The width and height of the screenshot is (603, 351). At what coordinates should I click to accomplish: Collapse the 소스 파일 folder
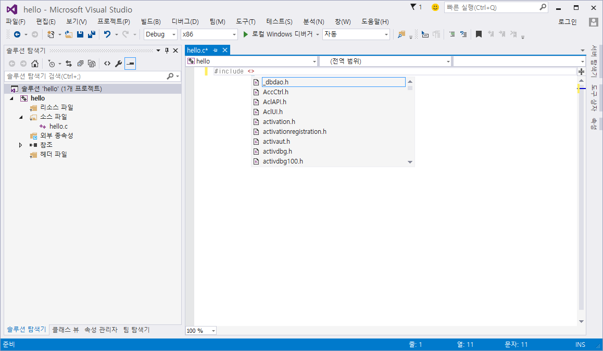click(21, 117)
